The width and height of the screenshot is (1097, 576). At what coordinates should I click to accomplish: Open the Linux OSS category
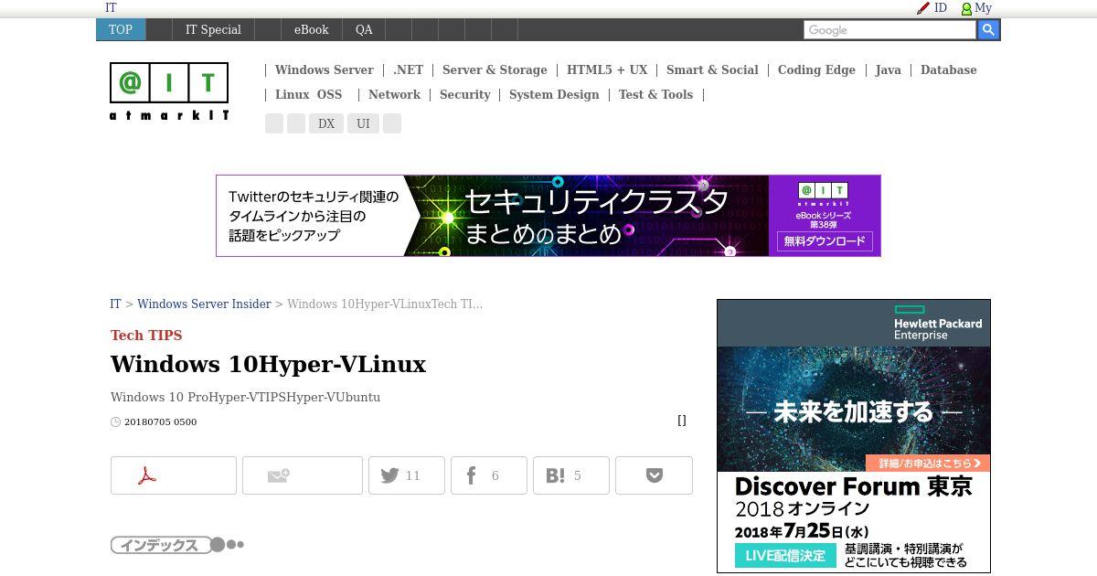click(308, 94)
